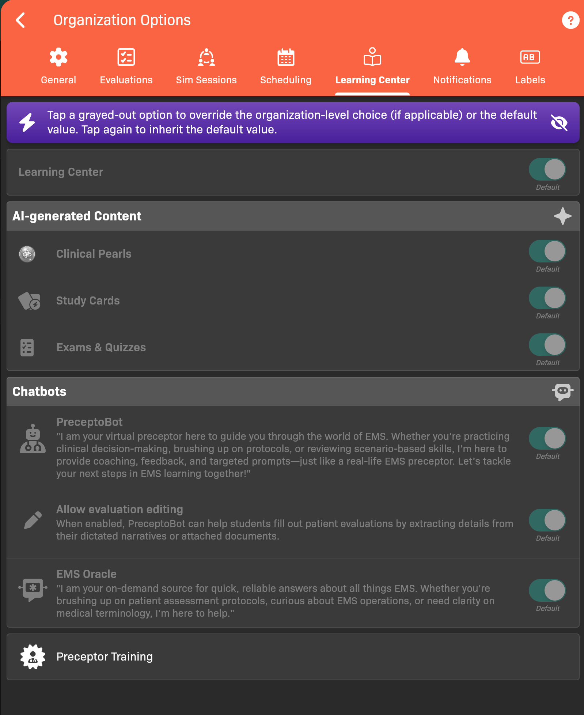The image size is (584, 715).
Task: Click the Preceptor Training gear icon
Action: (33, 657)
